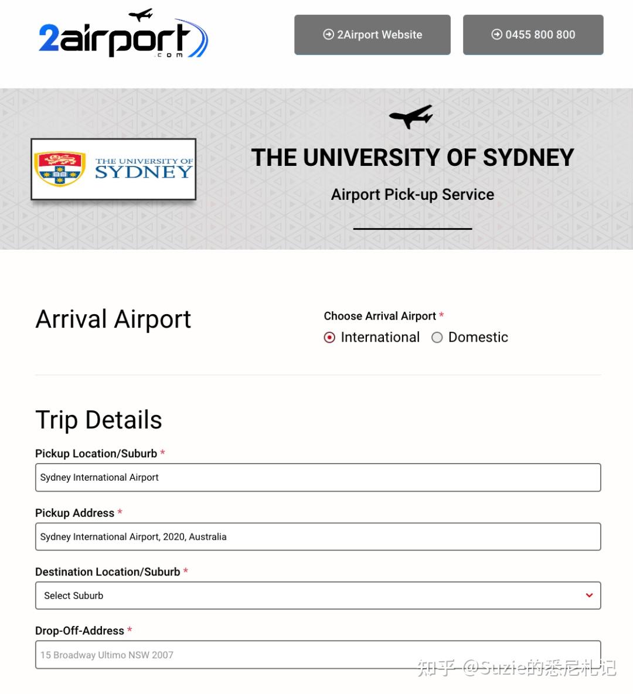Click the Destination Location/Suburb label

(x=108, y=572)
